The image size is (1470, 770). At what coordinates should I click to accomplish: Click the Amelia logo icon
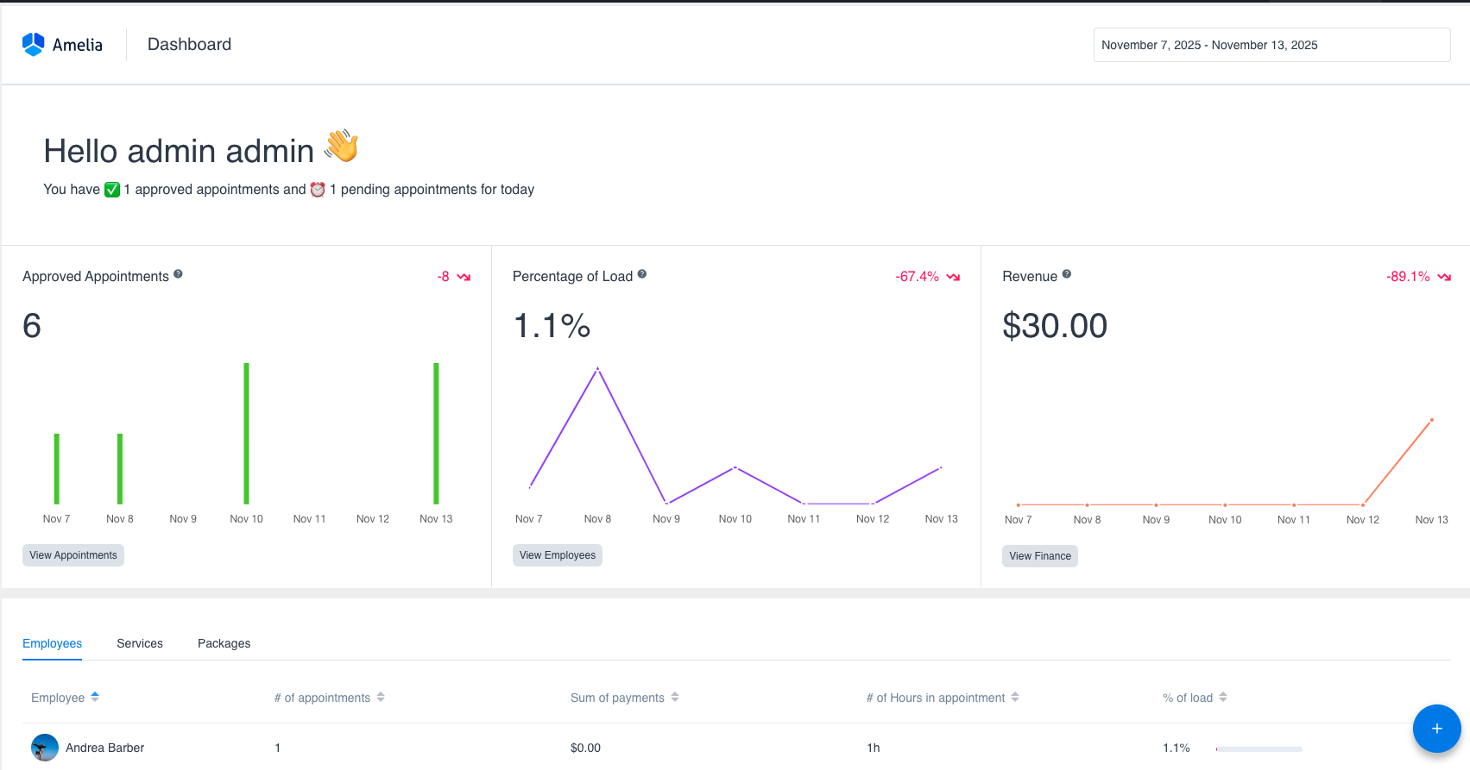[x=33, y=45]
